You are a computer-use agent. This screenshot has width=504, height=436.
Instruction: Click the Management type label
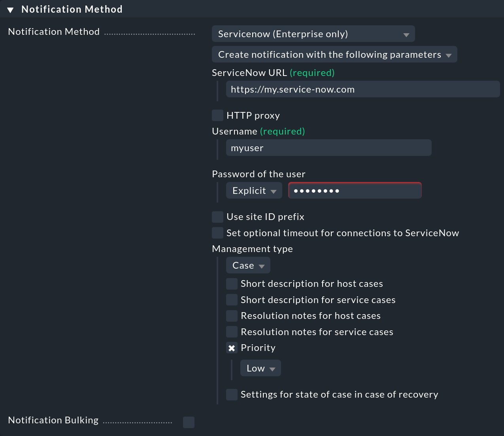click(252, 249)
